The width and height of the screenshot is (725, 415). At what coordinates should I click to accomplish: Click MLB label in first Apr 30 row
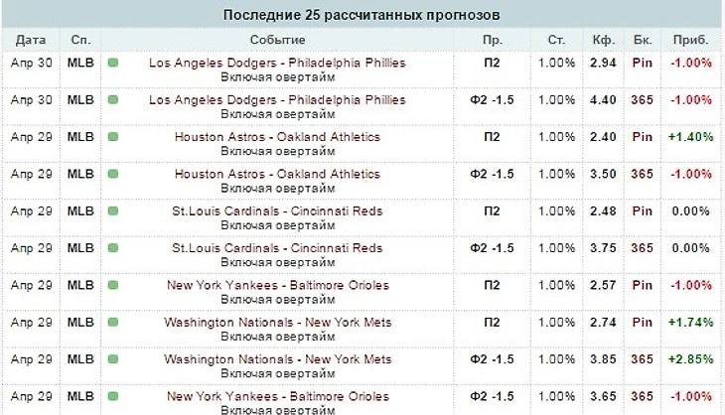(x=80, y=63)
